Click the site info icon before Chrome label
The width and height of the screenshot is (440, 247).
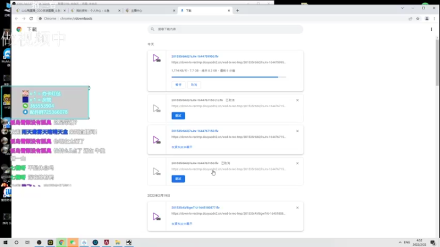click(40, 19)
